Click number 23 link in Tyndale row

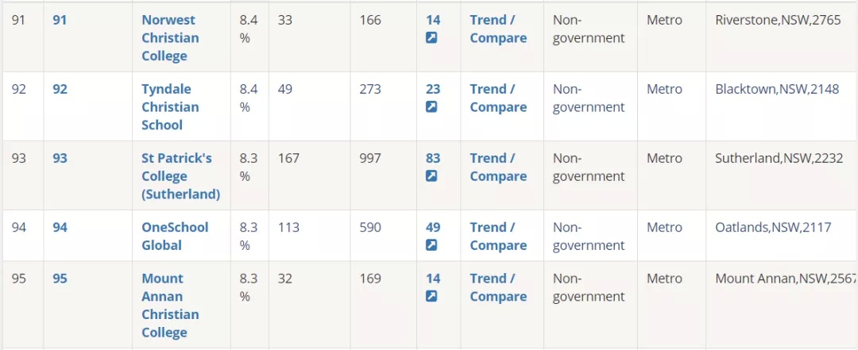point(433,89)
